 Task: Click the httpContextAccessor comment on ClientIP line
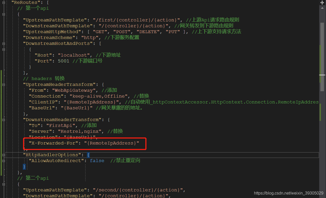[x=222, y=102]
